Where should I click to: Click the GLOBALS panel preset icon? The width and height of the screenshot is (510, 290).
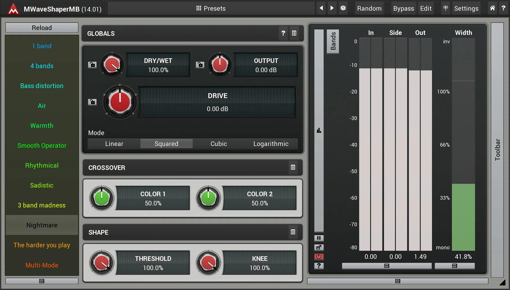(x=294, y=33)
